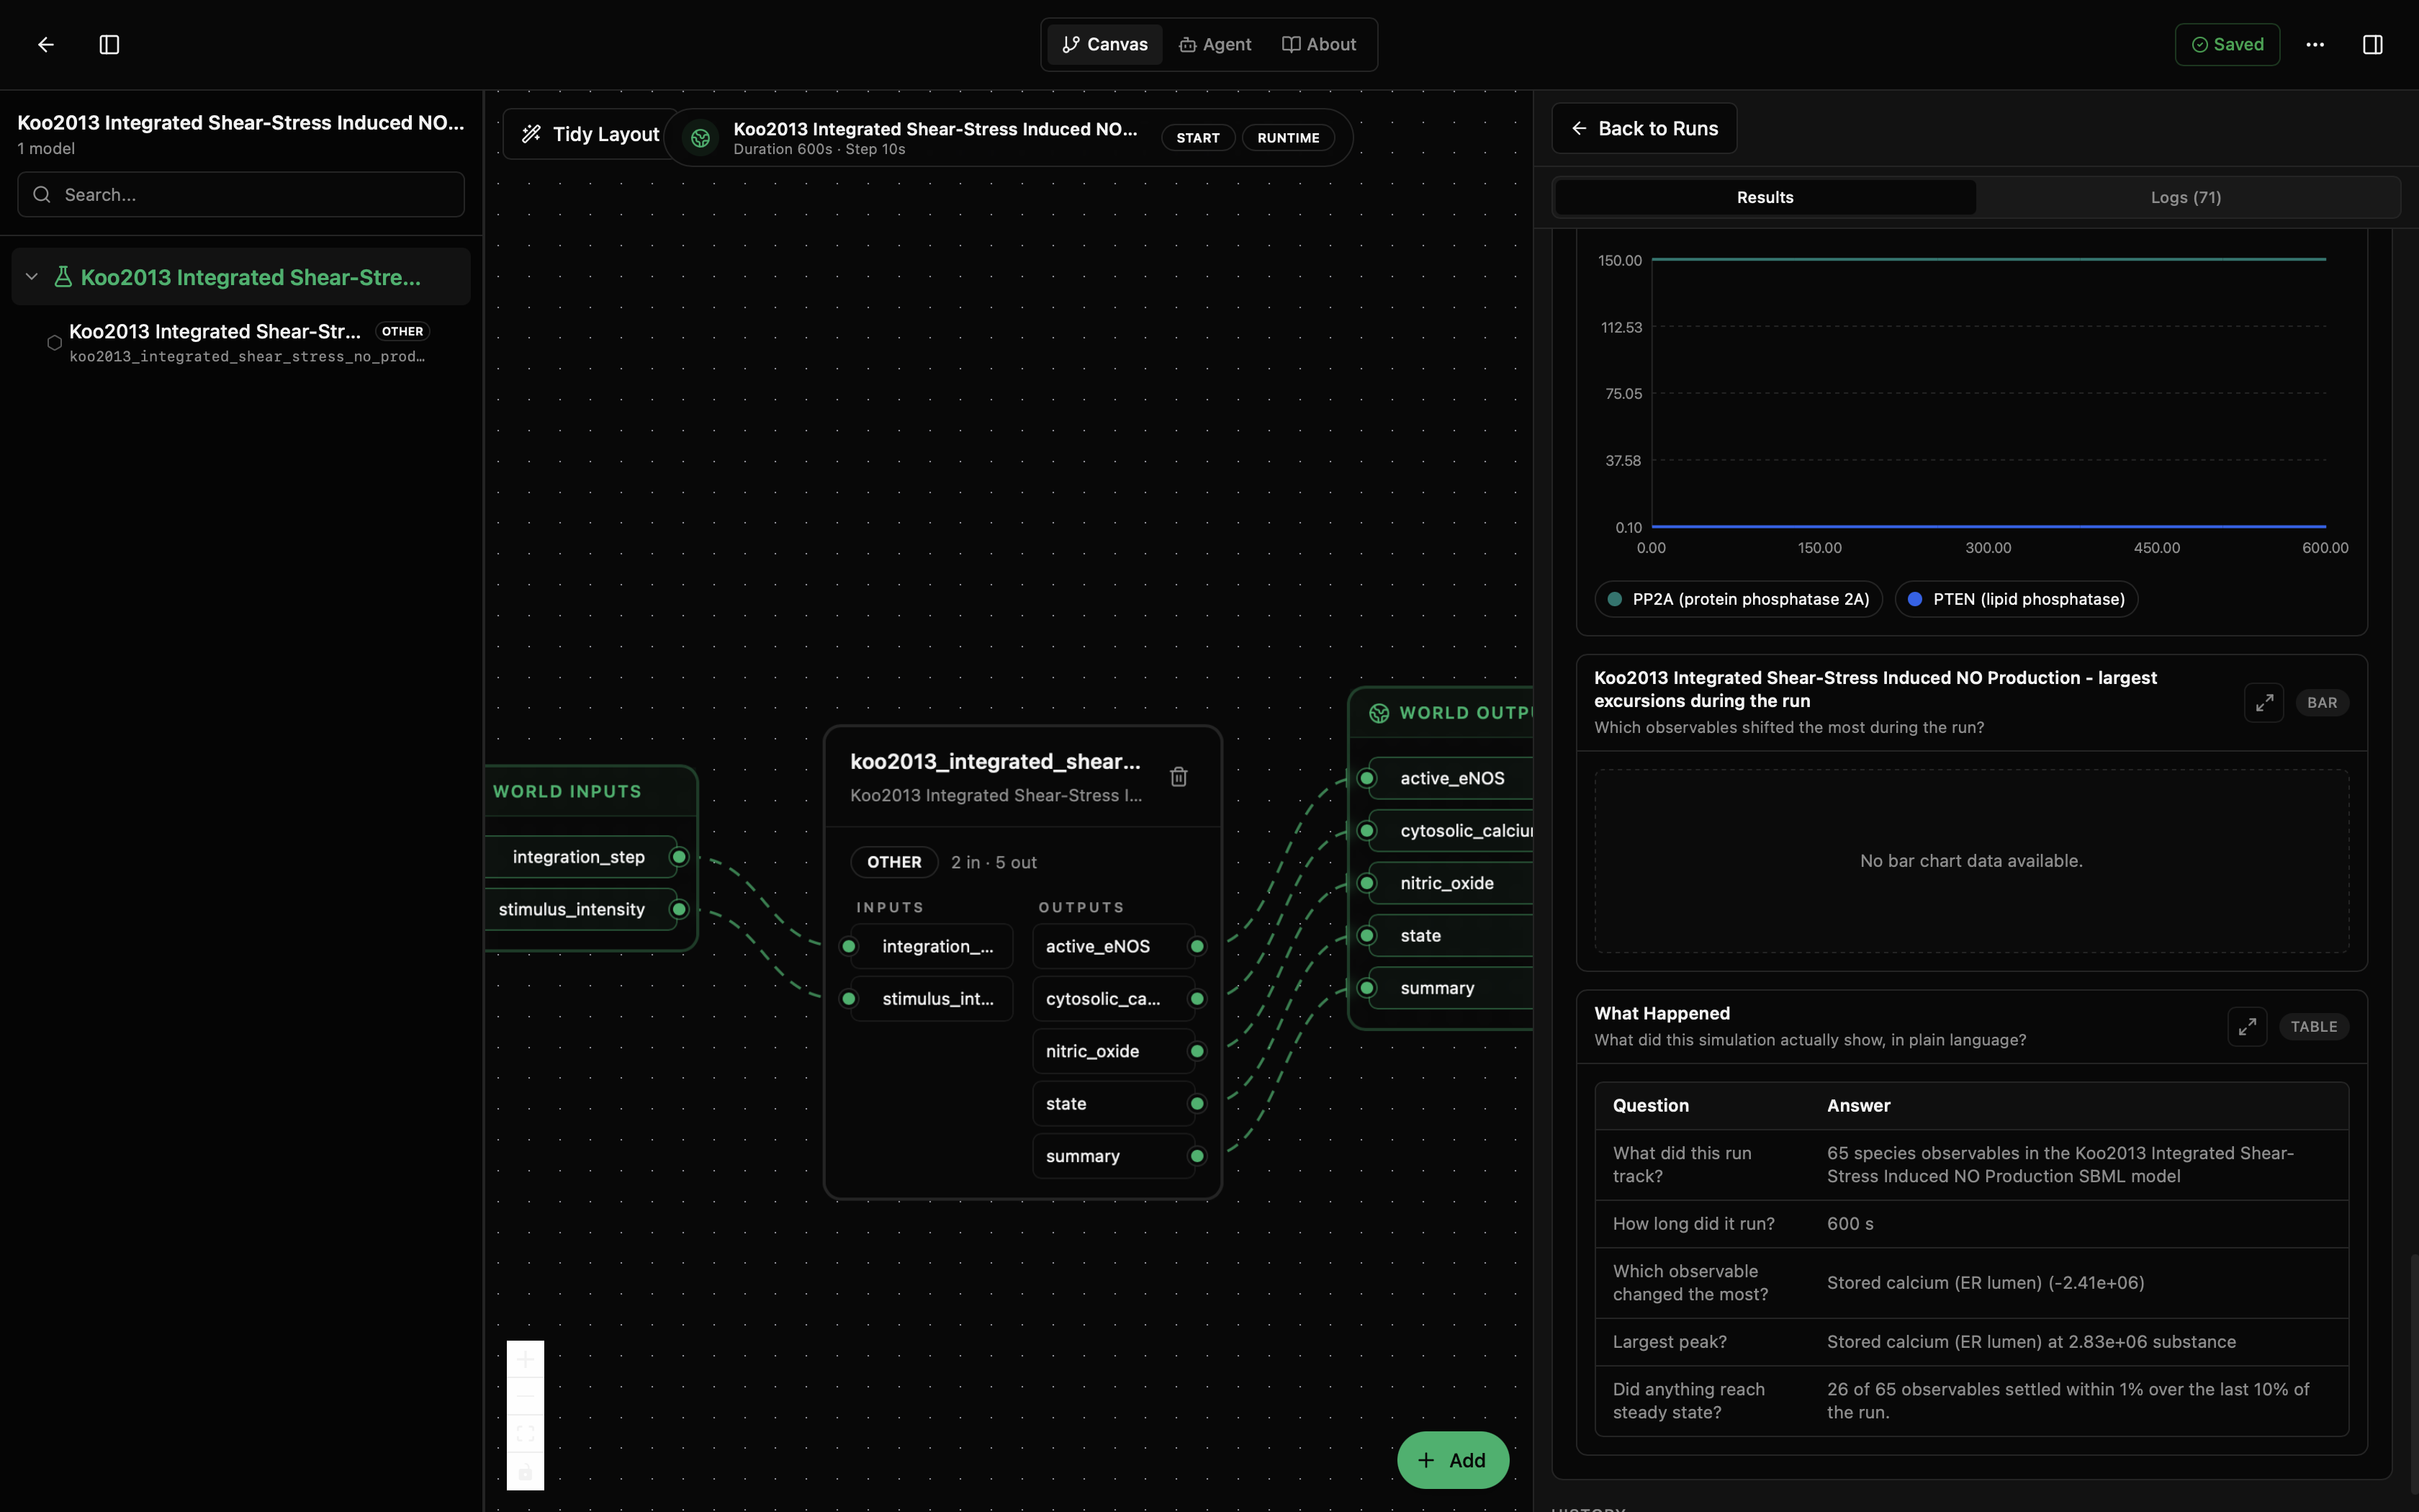
Task: Open the About tab
Action: (1320, 44)
